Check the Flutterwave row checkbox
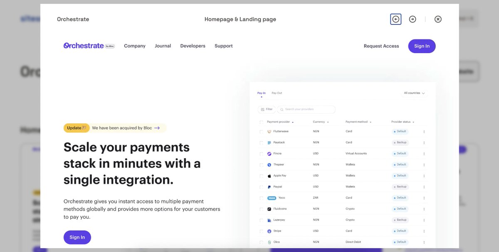499x252 pixels. point(261,132)
